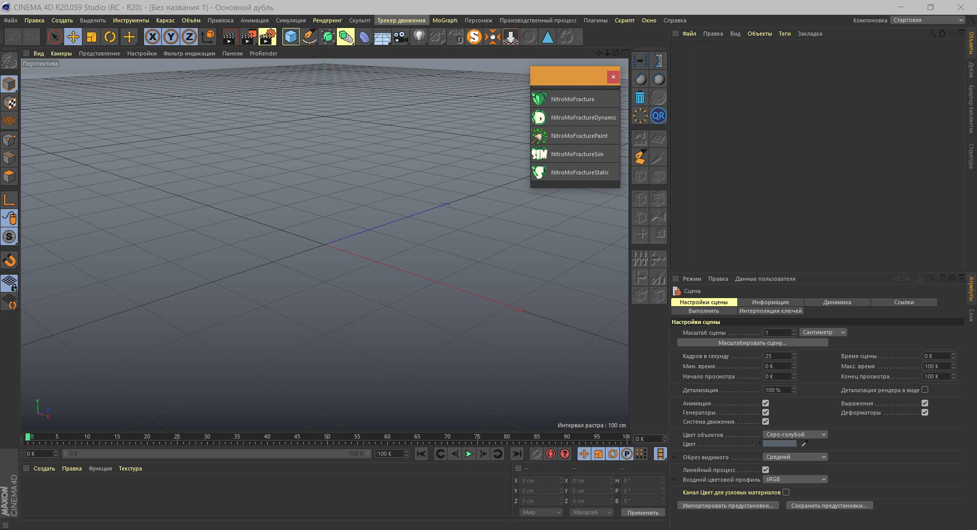Add a Floor environment object
This screenshot has width=977, height=530.
pos(383,37)
